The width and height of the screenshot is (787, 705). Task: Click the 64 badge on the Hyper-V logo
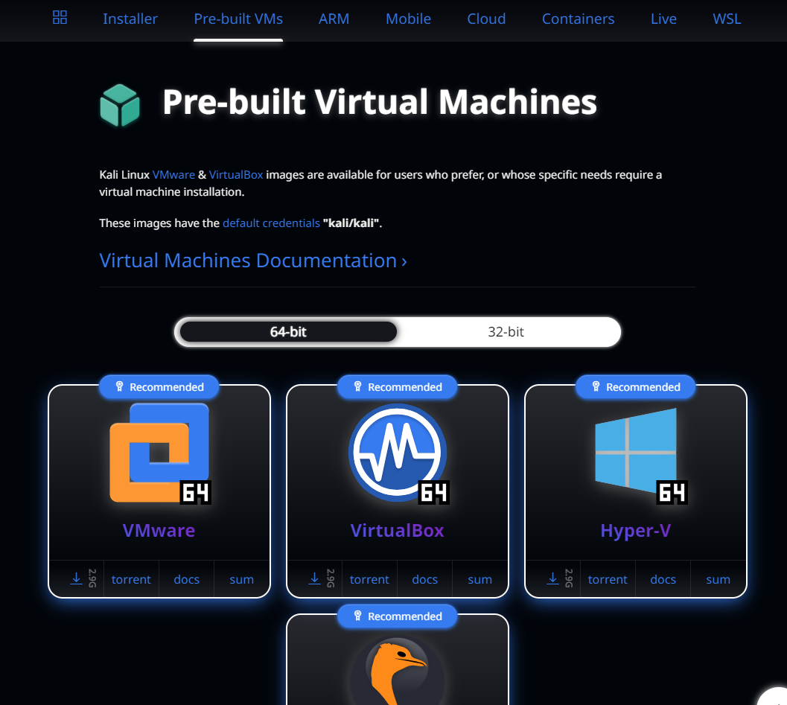672,492
